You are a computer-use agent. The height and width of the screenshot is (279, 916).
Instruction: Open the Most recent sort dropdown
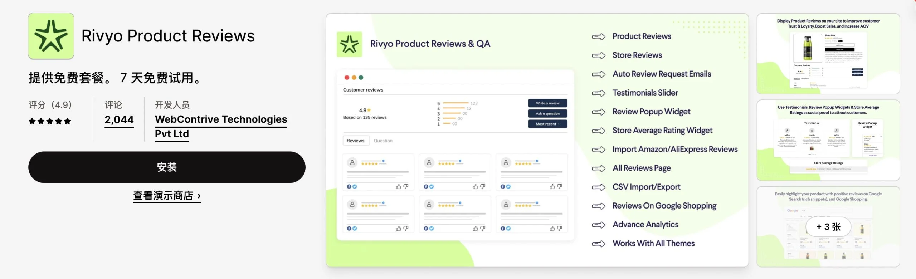pyautogui.click(x=547, y=124)
